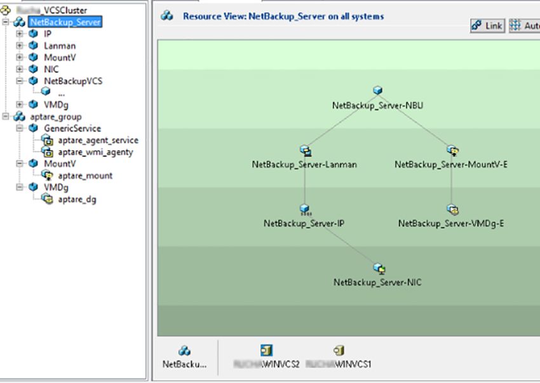Expand the NIC node in the tree
Image resolution: width=540 pixels, height=383 pixels.
click(x=20, y=69)
